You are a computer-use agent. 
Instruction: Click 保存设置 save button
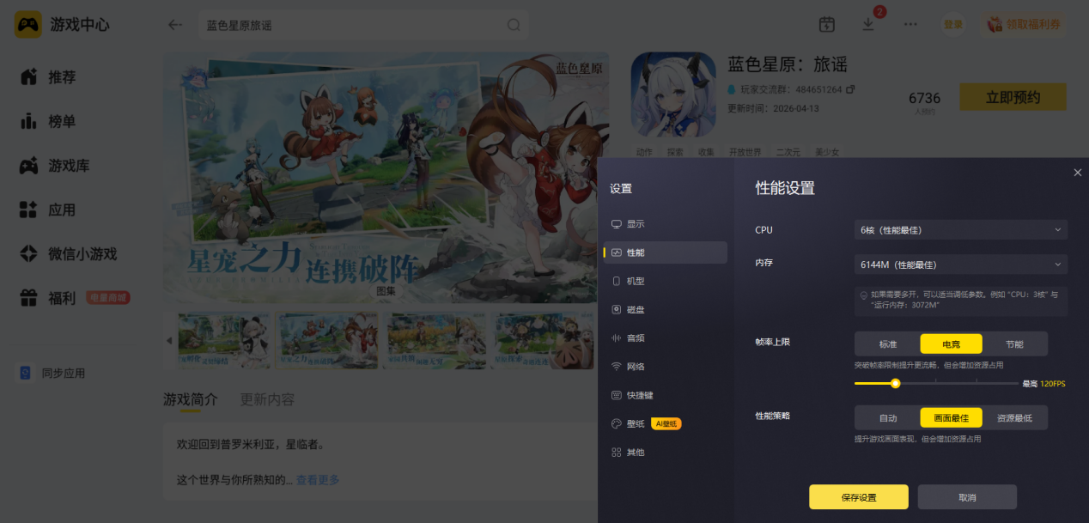click(859, 497)
